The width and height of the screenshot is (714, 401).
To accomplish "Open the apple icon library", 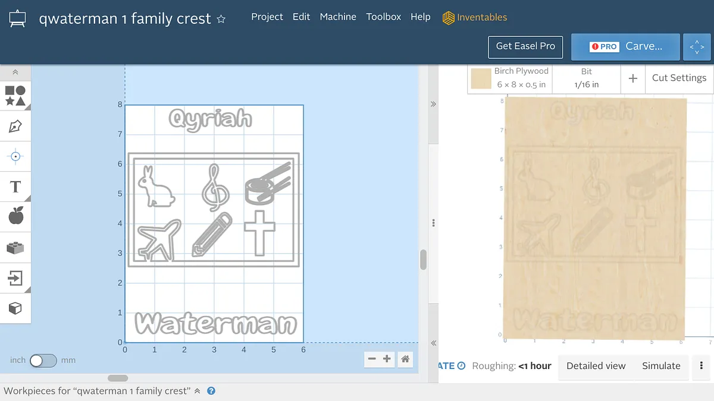I will pyautogui.click(x=15, y=217).
